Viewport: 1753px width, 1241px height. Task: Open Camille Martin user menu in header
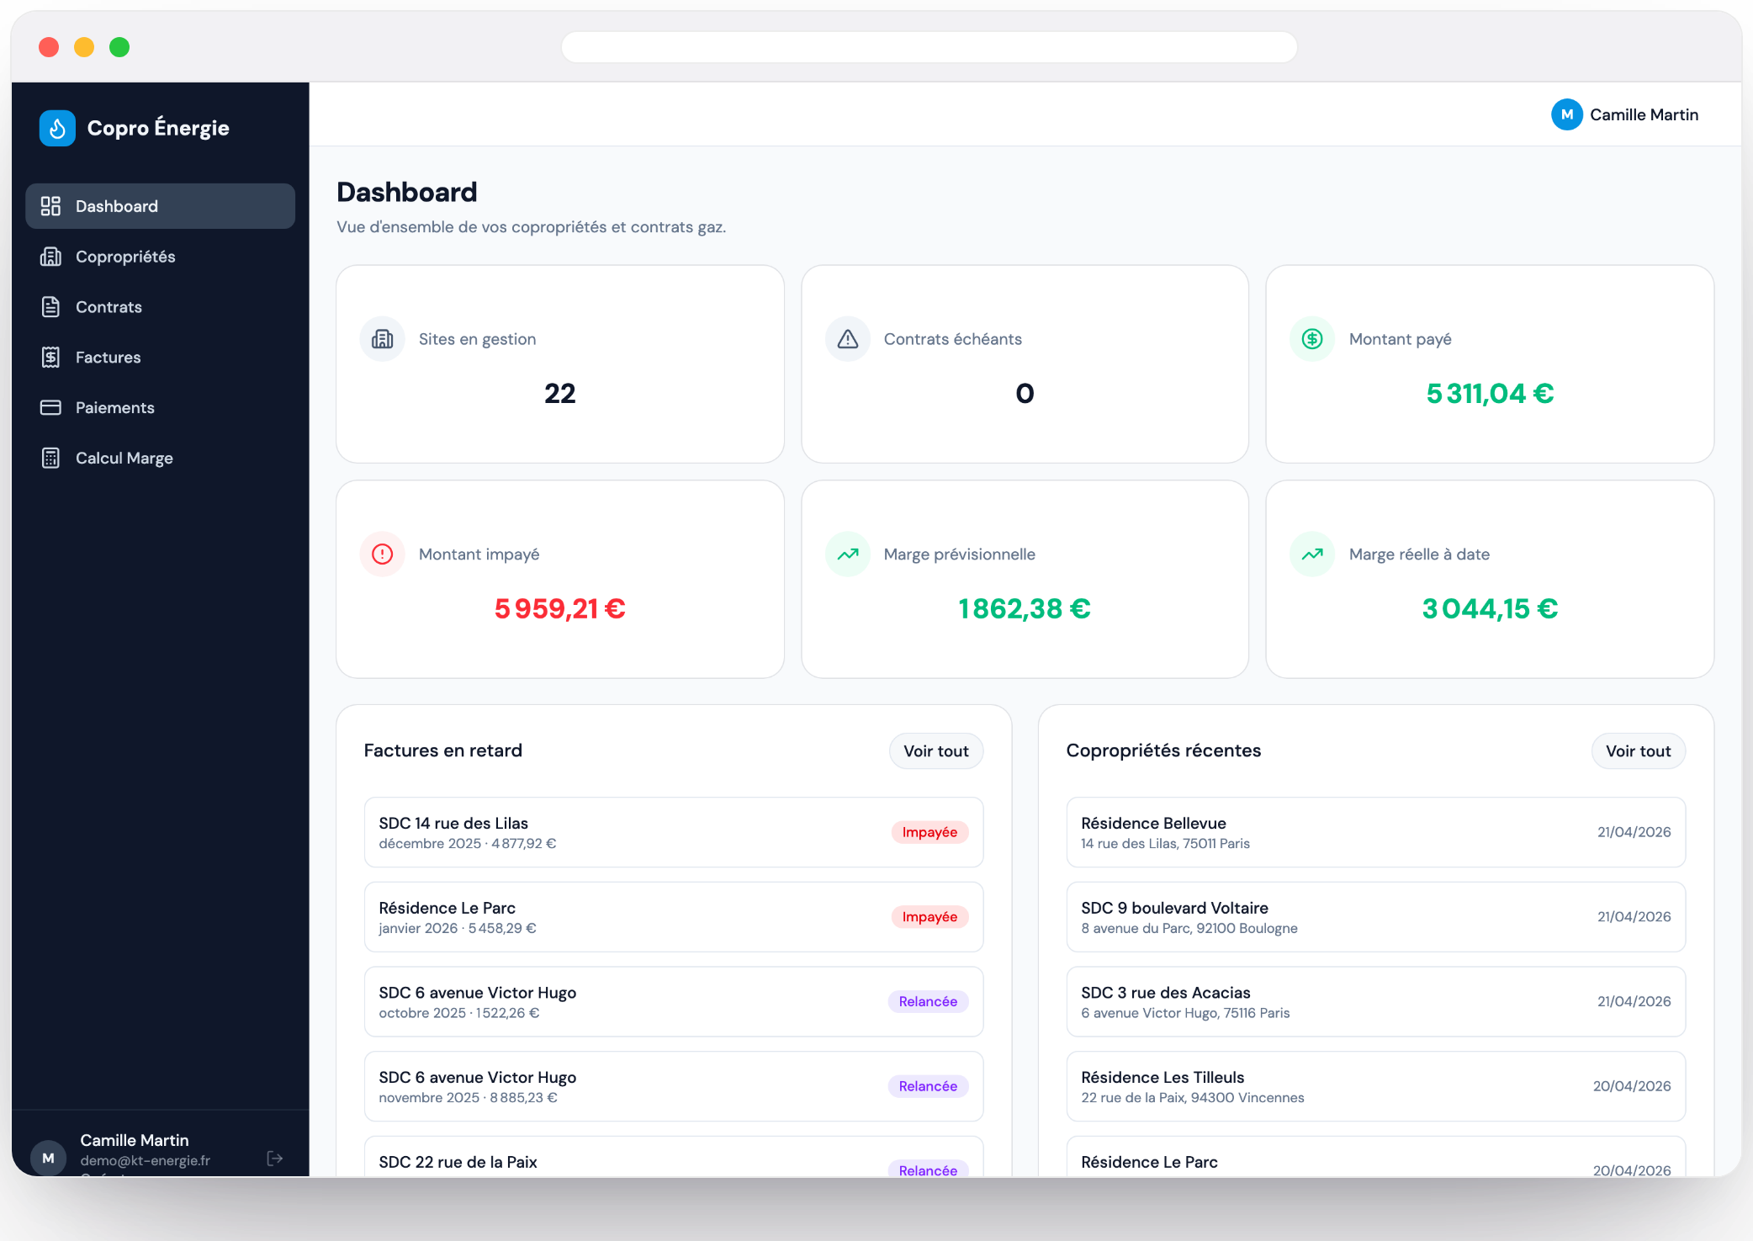1625,114
